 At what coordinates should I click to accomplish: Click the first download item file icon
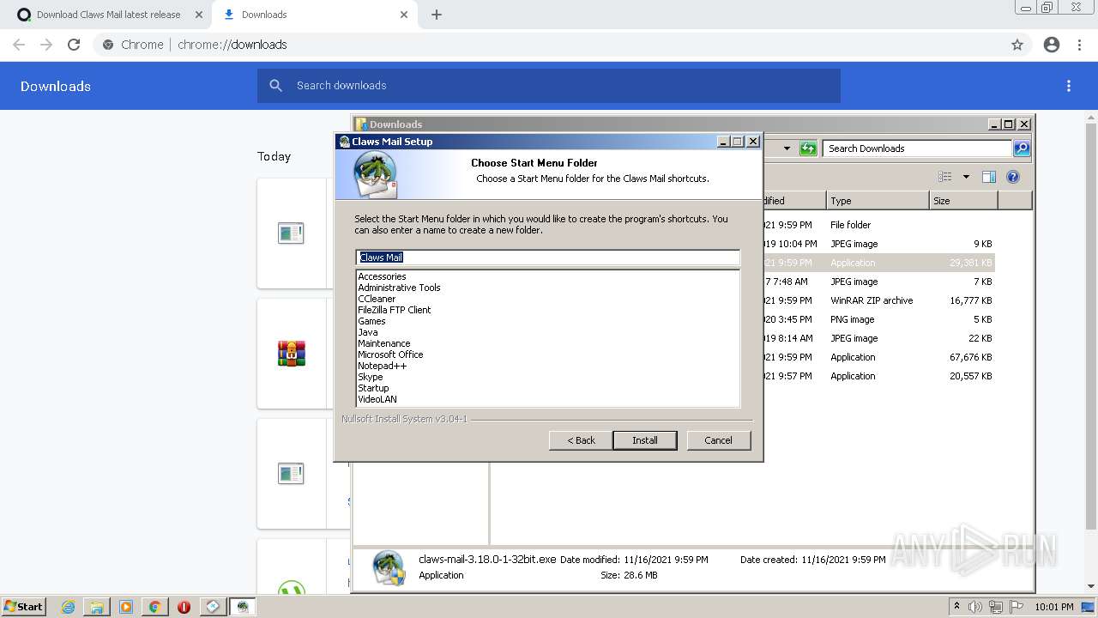pyautogui.click(x=291, y=233)
